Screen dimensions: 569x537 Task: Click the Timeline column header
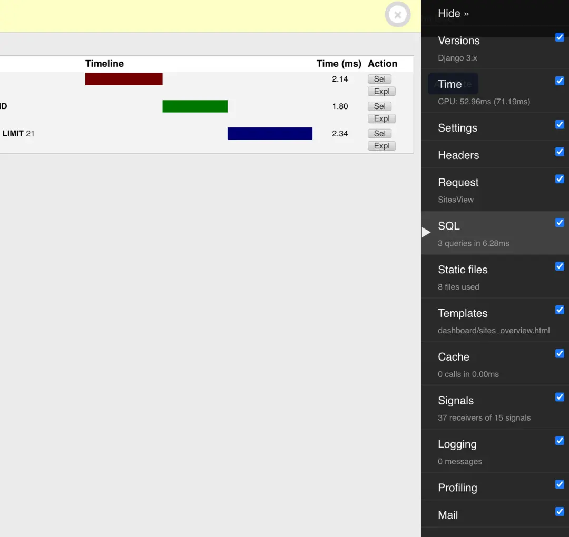point(104,64)
